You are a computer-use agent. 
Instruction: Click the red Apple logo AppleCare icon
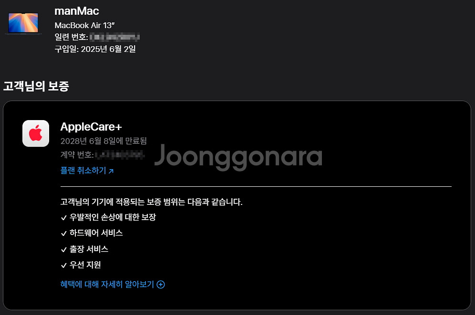click(36, 133)
